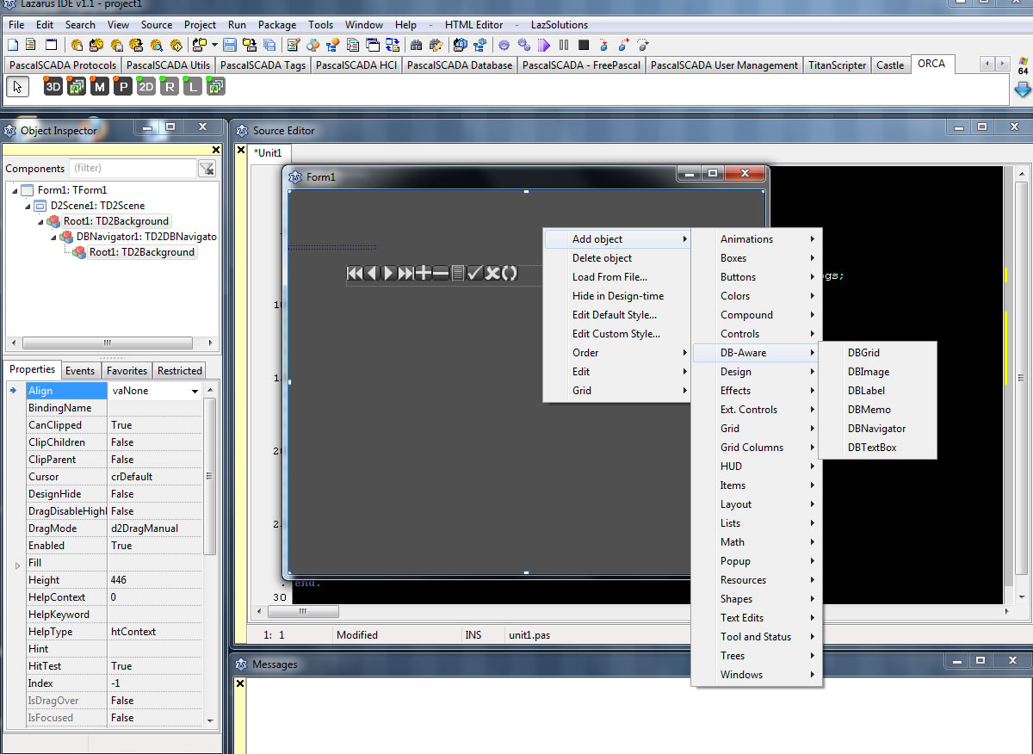Viewport: 1033px width, 754px height.
Task: Click the Save icon in the toolbar
Action: tap(230, 45)
